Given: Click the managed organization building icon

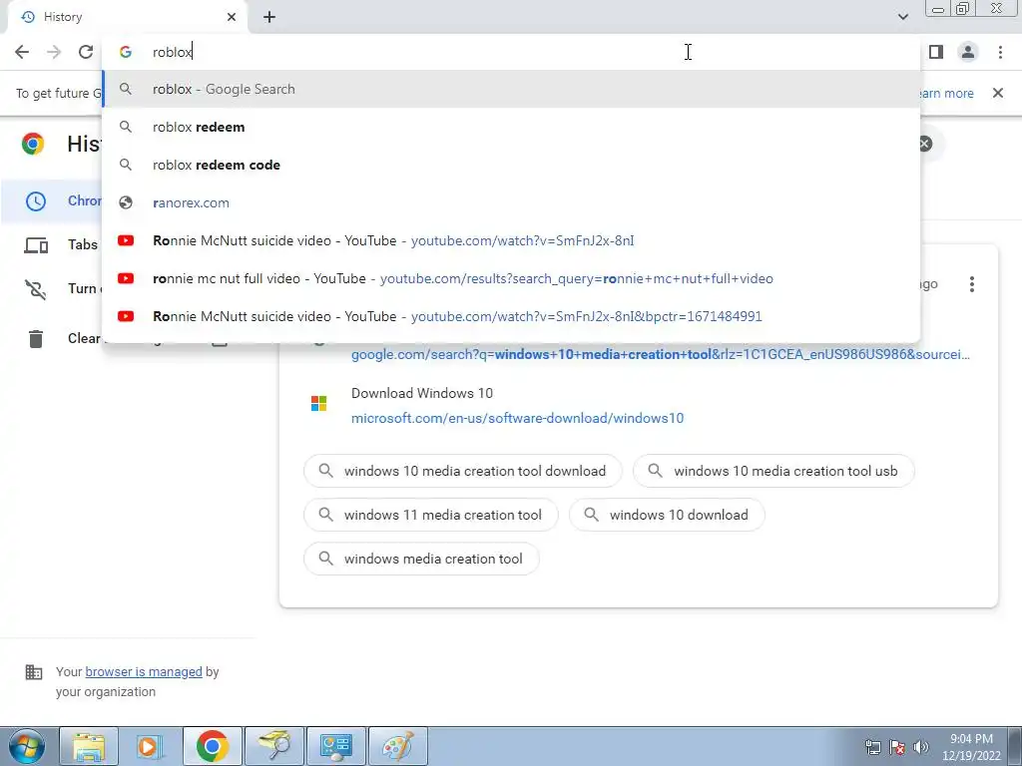Looking at the screenshot, I should tap(33, 671).
